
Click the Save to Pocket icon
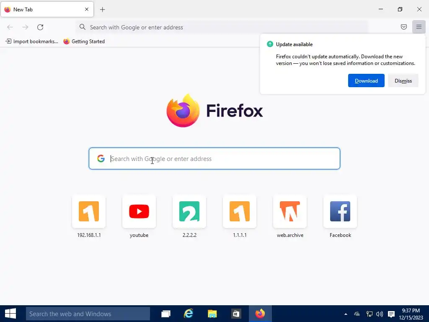pos(403,27)
